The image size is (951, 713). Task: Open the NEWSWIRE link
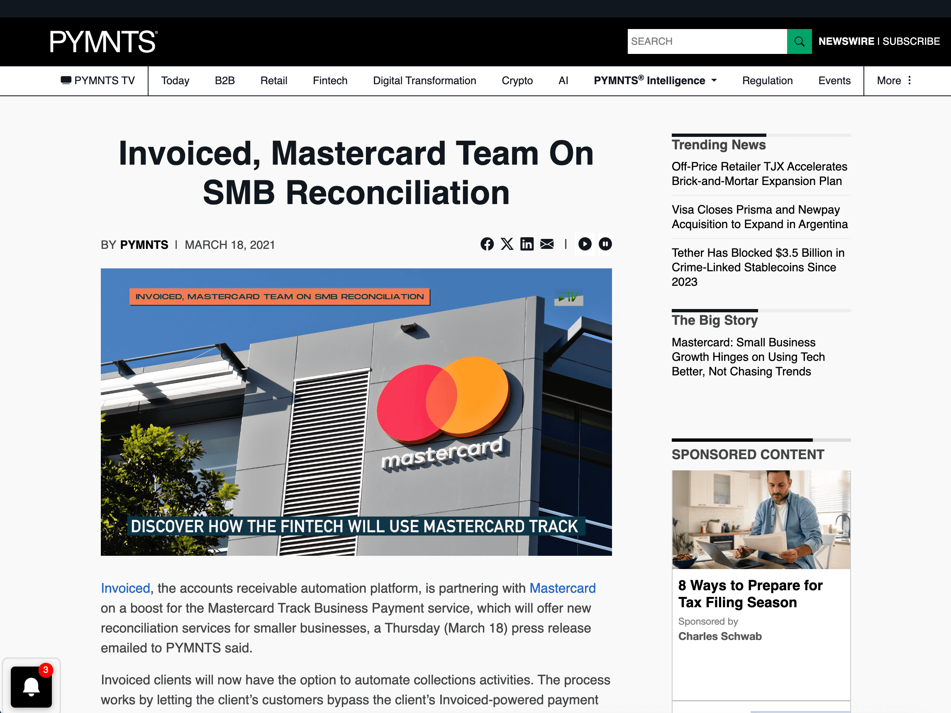pos(846,41)
